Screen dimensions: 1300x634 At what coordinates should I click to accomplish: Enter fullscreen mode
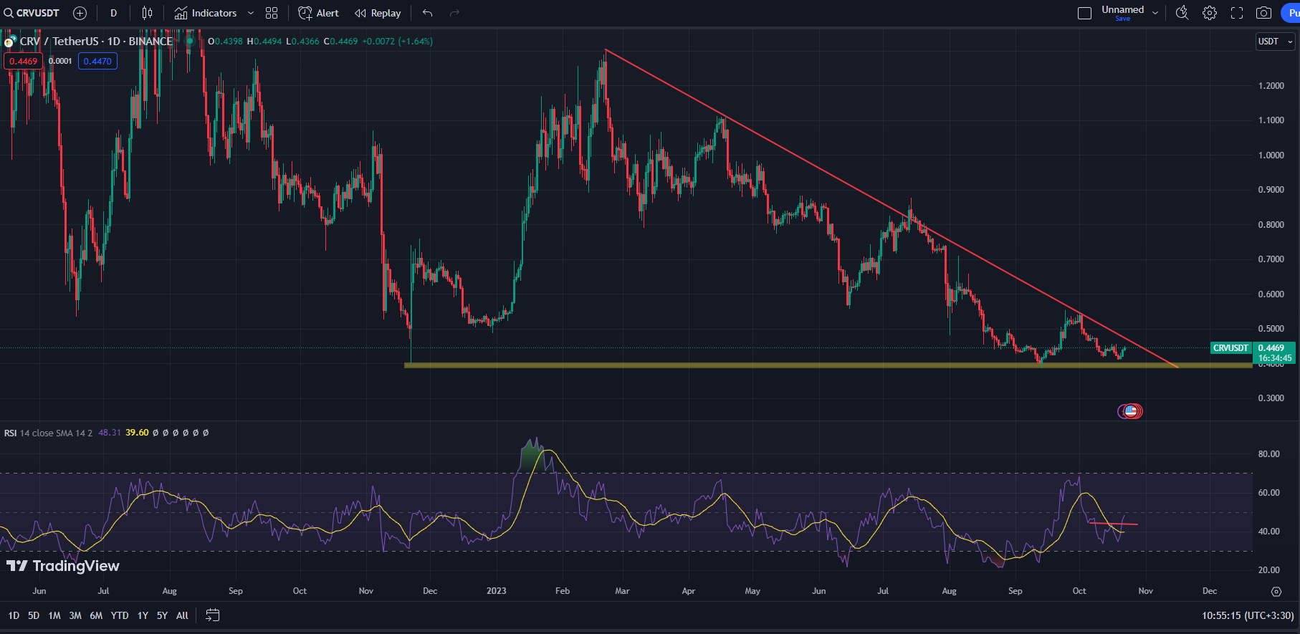tap(1237, 13)
